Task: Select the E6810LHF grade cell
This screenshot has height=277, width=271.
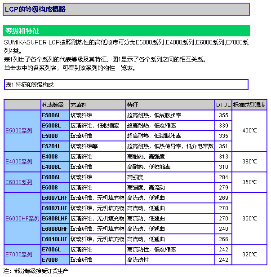Action: click(x=55, y=239)
